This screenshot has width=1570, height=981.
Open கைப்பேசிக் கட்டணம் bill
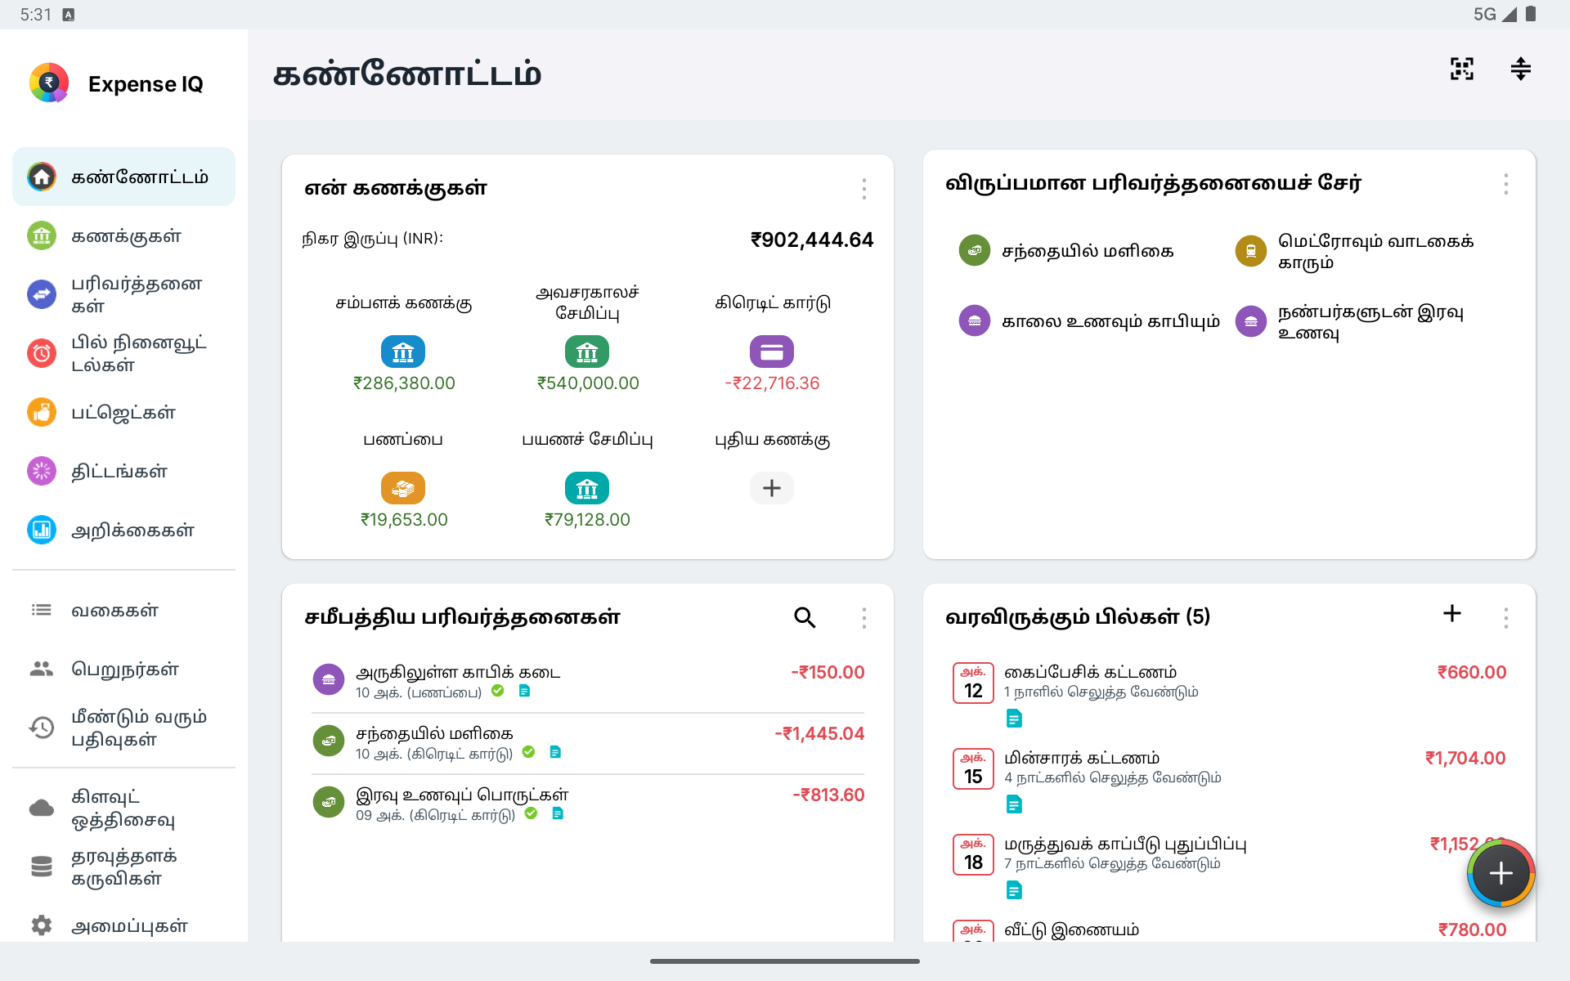coord(1229,694)
